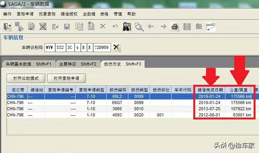This screenshot has width=259, height=153.
Task: Click the document with checkmark toolbar icon
Action: click(x=31, y=27)
